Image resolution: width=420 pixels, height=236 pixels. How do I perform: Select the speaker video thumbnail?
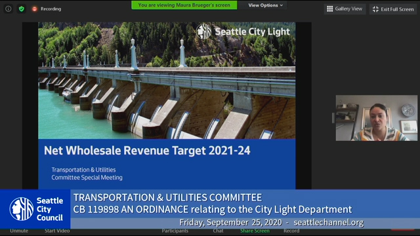(376, 118)
